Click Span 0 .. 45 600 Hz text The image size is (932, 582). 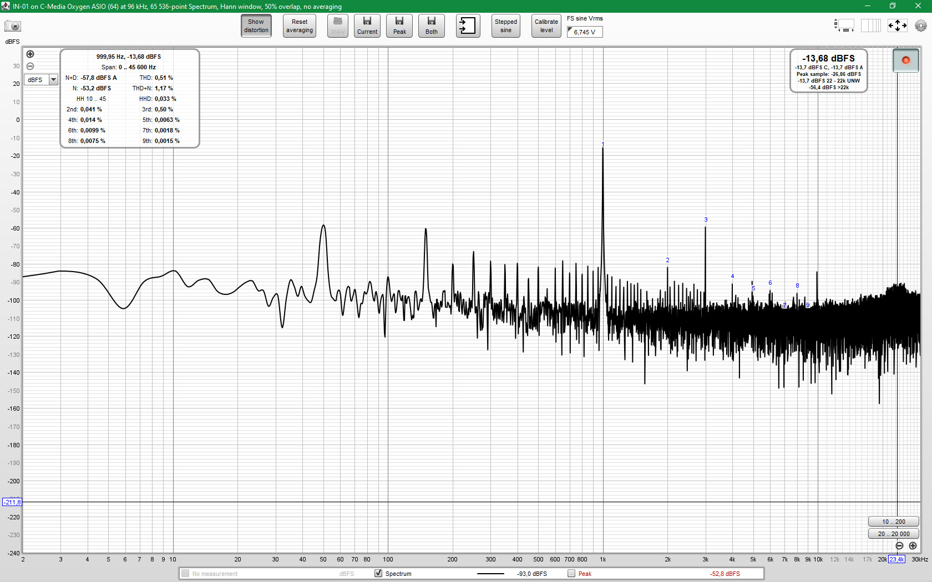coord(129,67)
